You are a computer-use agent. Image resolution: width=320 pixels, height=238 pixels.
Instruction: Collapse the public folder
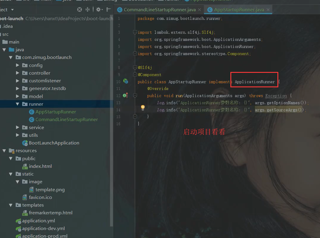(11, 159)
